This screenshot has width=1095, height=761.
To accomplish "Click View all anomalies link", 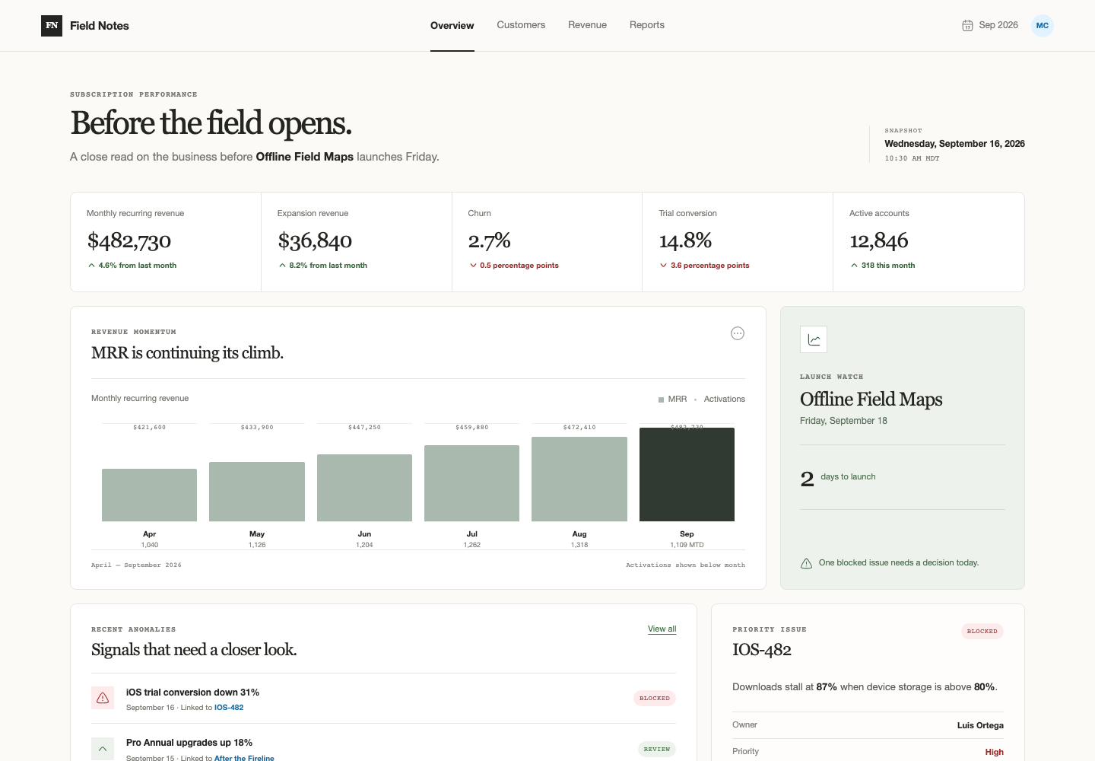I will point(662,629).
